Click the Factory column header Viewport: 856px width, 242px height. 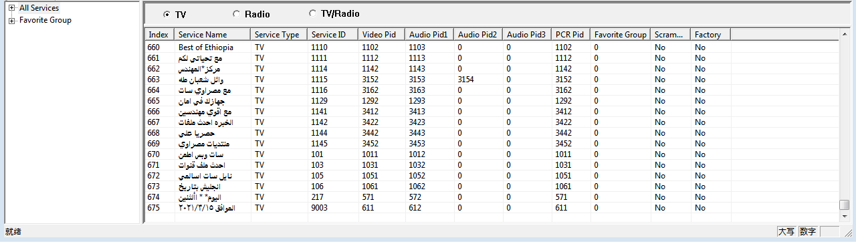pos(711,35)
